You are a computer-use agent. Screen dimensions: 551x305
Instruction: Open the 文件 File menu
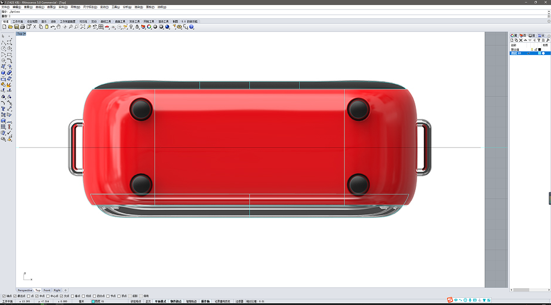click(x=5, y=7)
